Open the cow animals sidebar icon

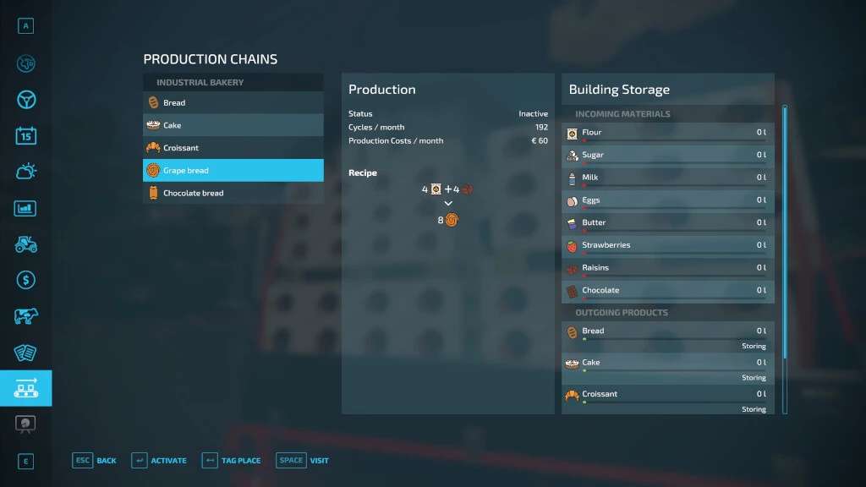(x=25, y=316)
